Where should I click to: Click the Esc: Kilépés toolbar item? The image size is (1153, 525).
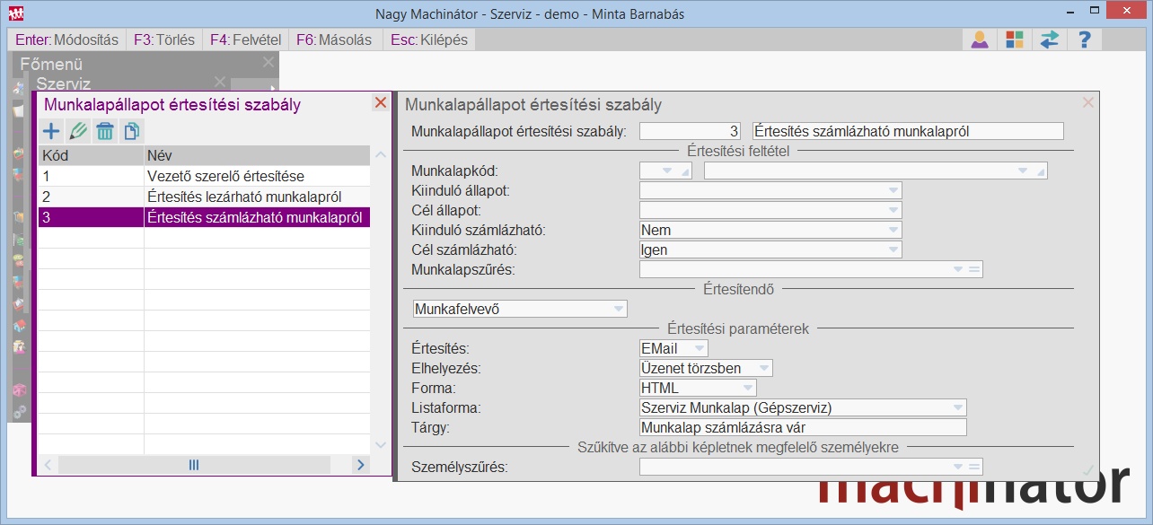point(429,39)
